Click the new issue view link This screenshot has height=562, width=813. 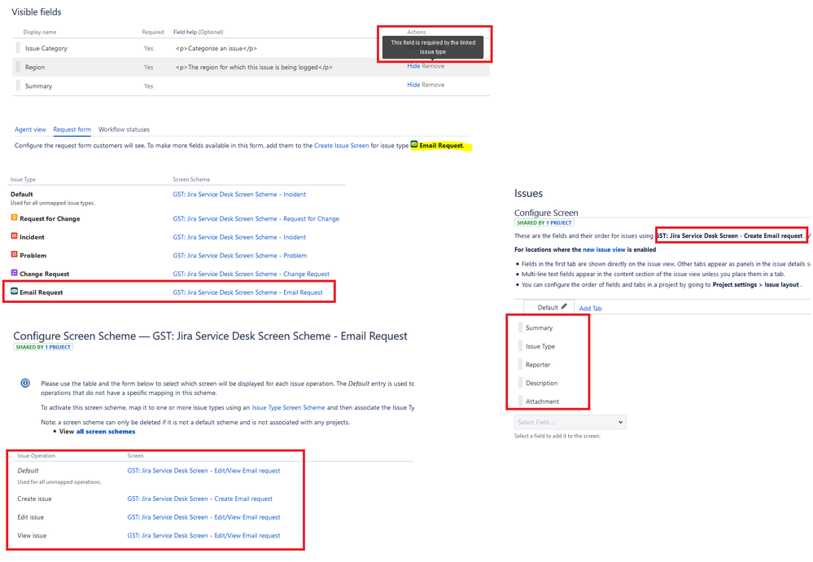click(x=604, y=249)
